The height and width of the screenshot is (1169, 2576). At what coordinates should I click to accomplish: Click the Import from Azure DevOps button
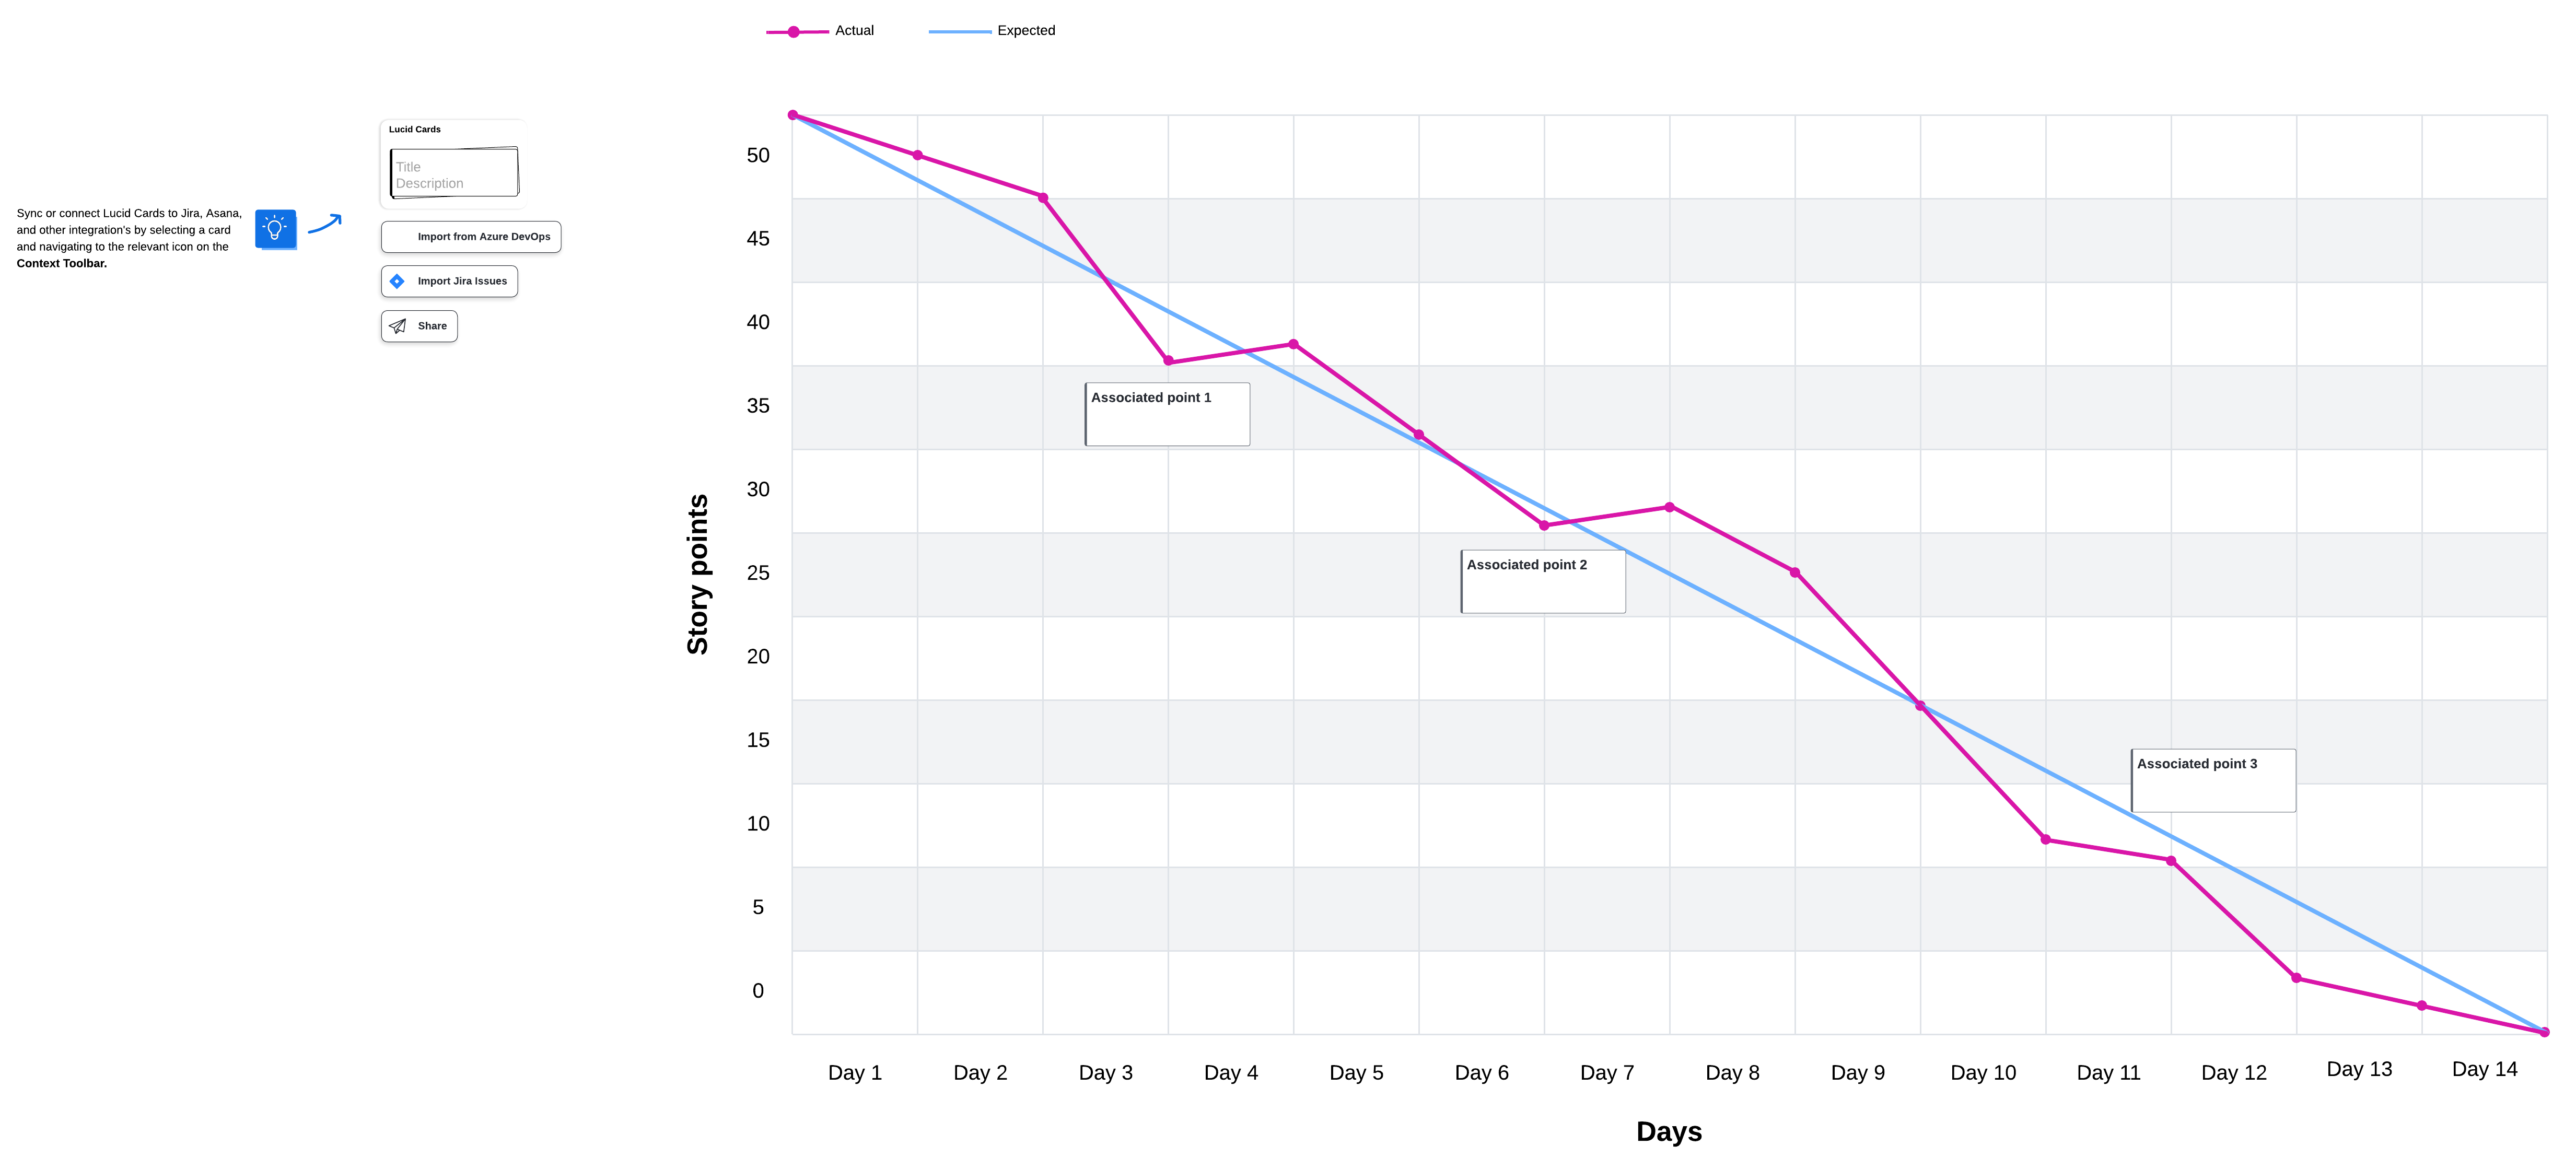point(470,237)
